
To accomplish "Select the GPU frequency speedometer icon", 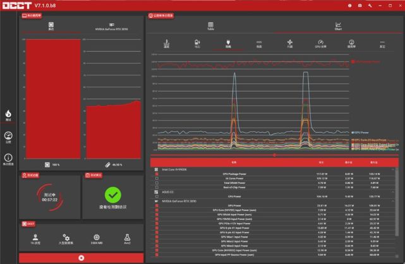I will click(320, 42).
